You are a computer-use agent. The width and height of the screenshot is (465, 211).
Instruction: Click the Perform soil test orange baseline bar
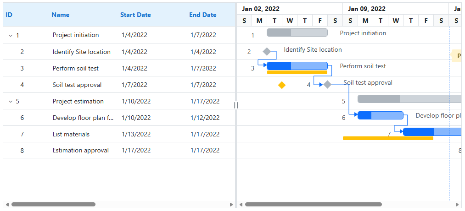297,72
